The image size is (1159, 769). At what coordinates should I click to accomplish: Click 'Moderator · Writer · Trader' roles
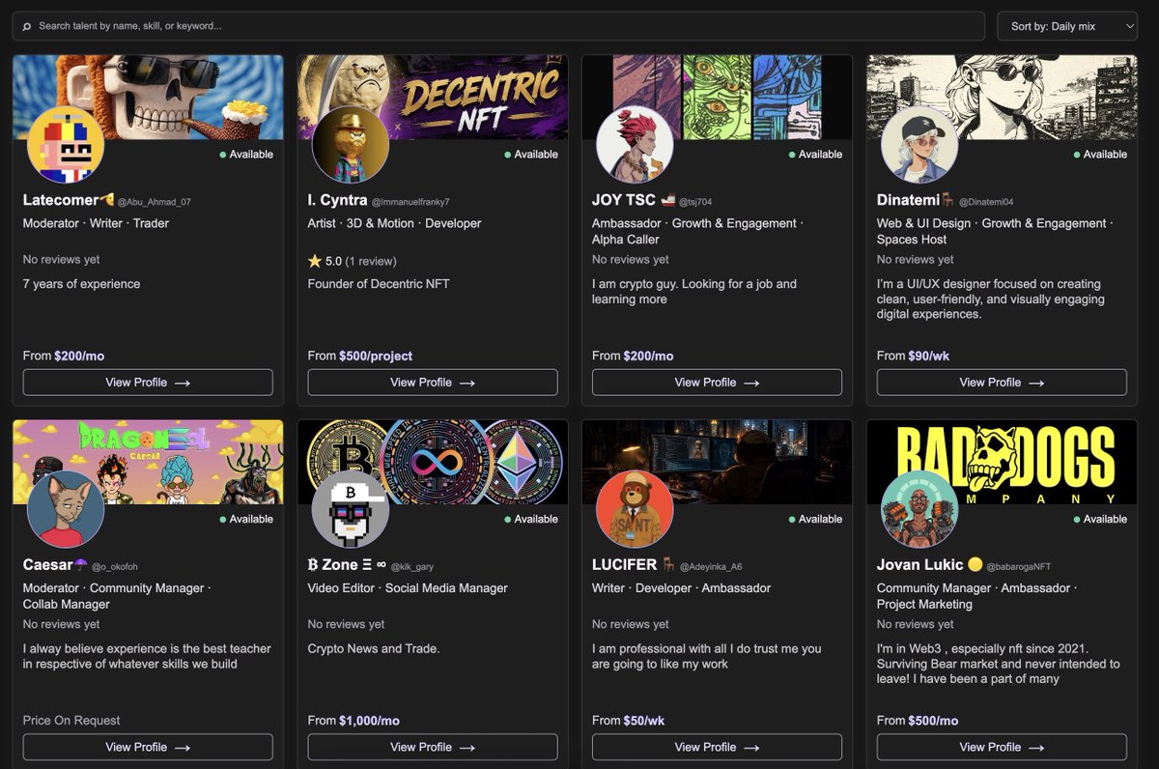point(96,223)
